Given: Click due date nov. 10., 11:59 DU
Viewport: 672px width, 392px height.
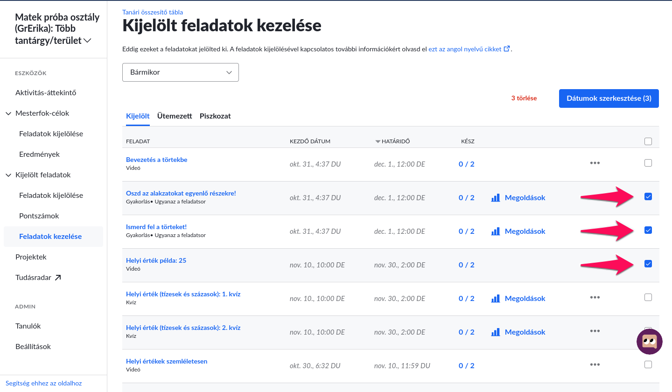Looking at the screenshot, I should click(x=402, y=366).
